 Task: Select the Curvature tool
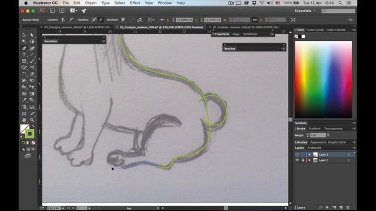(x=32, y=48)
